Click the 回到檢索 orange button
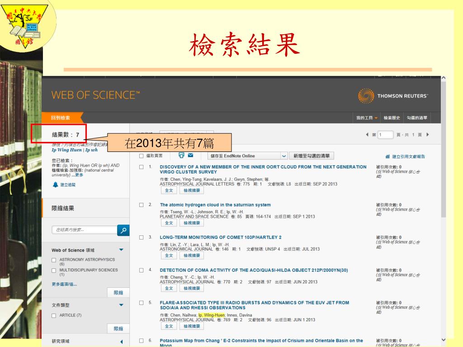 61,118
